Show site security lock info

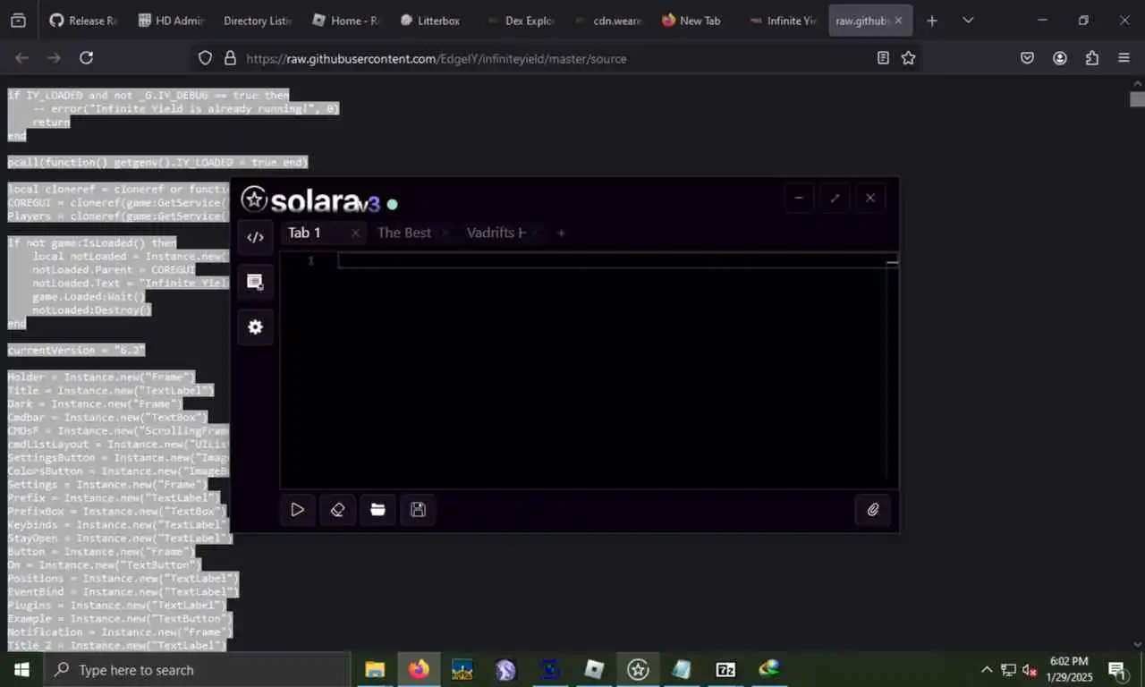[230, 58]
